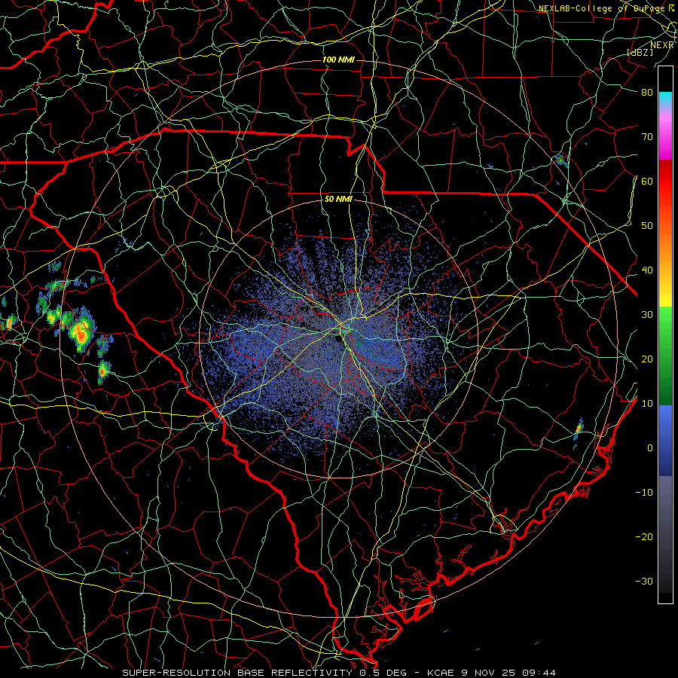This screenshot has width=678, height=678.
Task: Click the -30 value on the dBZ scale
Action: (x=644, y=581)
